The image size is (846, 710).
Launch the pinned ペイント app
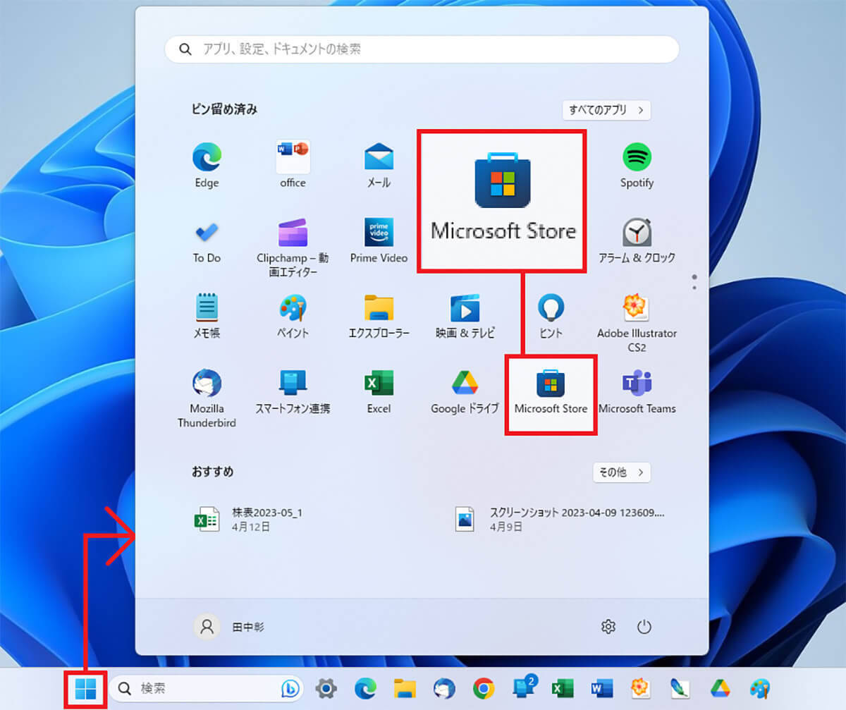293,315
